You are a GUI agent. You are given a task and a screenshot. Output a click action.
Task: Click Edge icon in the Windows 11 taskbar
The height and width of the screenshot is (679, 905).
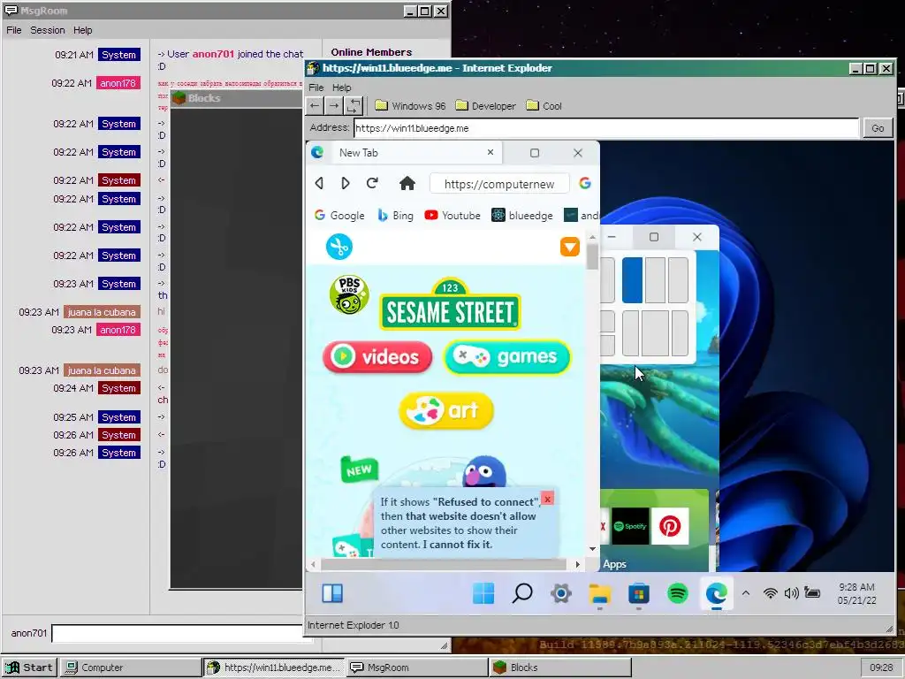[x=716, y=593]
